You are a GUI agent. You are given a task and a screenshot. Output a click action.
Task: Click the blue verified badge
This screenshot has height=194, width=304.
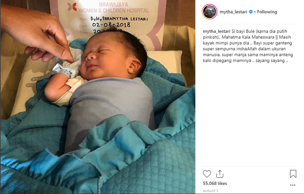(251, 12)
